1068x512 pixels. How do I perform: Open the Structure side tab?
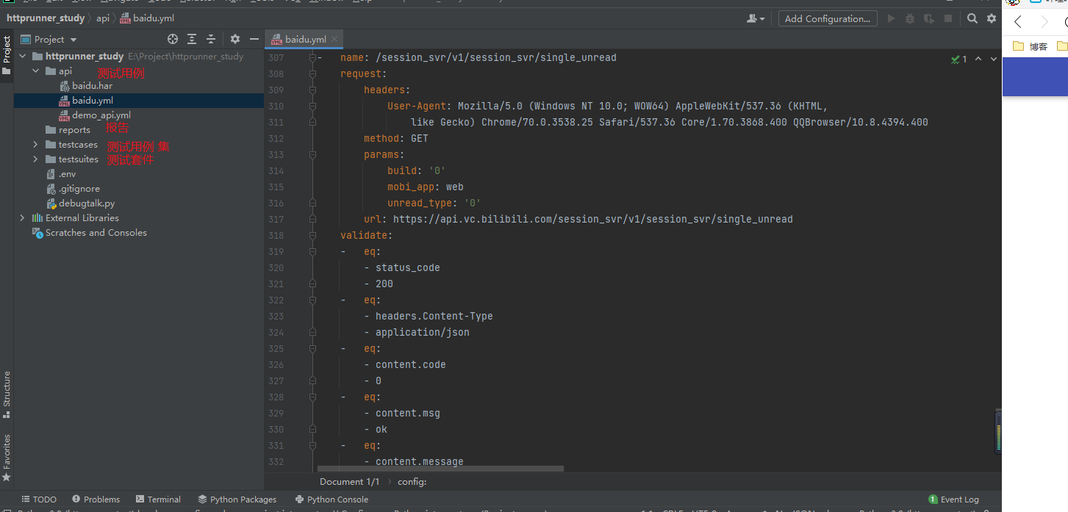click(7, 394)
